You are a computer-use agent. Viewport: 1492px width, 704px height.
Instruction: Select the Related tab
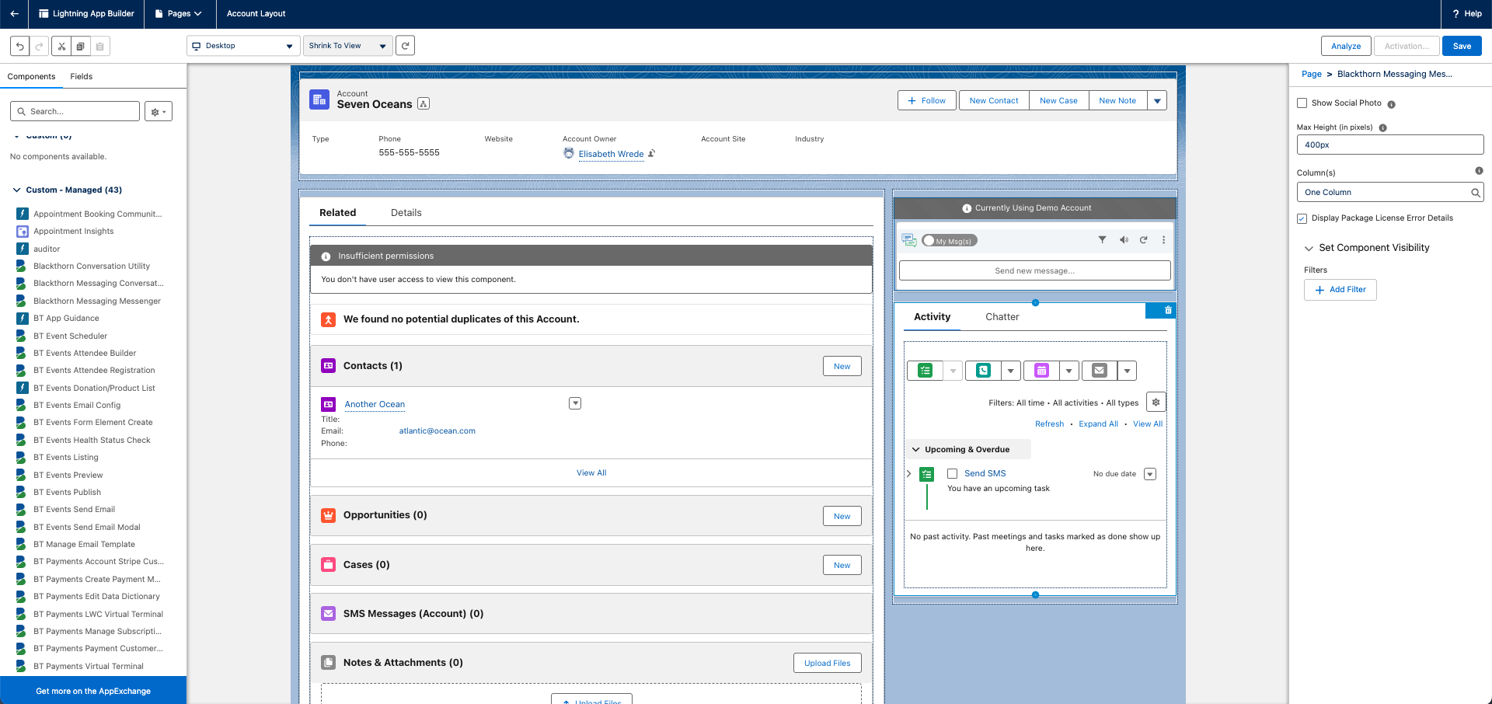[x=338, y=213]
